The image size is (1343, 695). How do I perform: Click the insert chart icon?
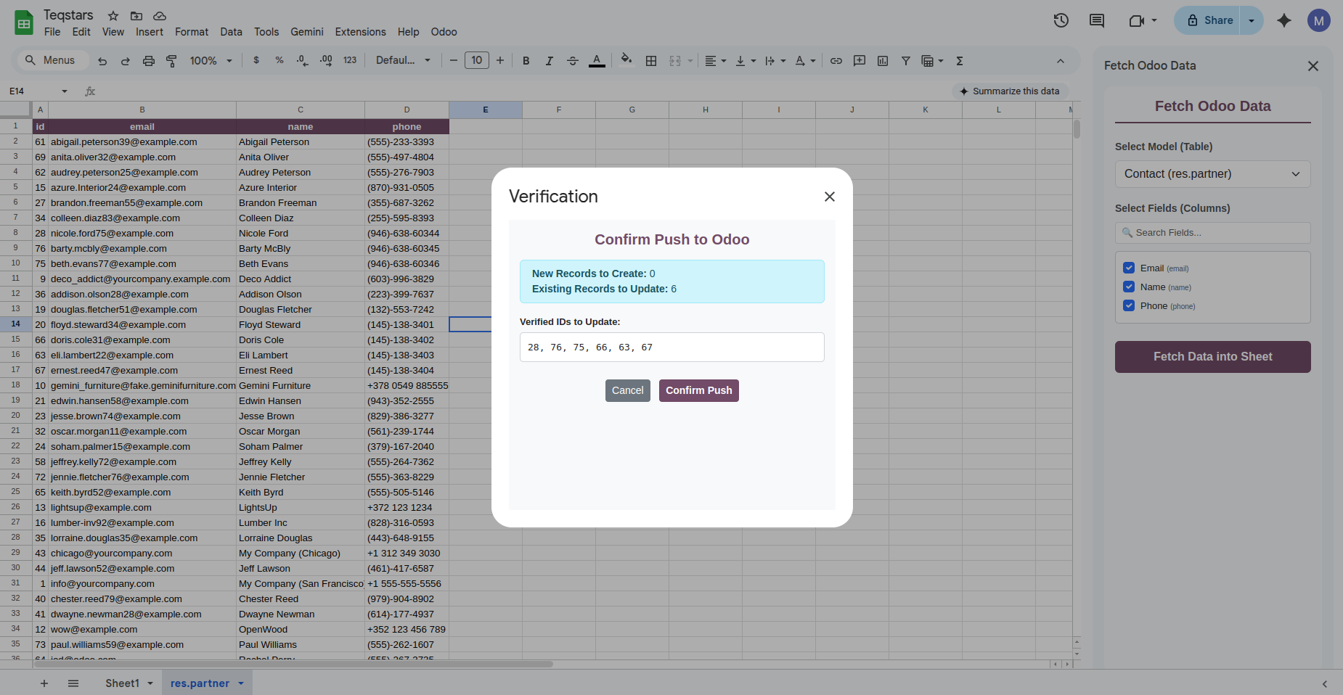coord(883,61)
